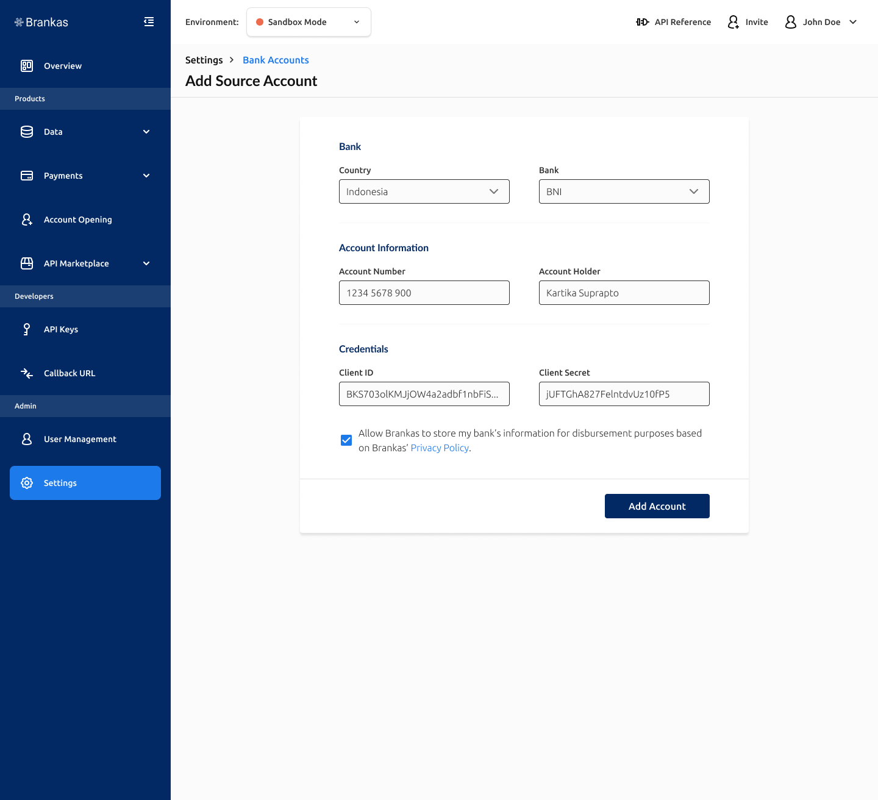Click the "Products" sidebar section label

pos(30,99)
